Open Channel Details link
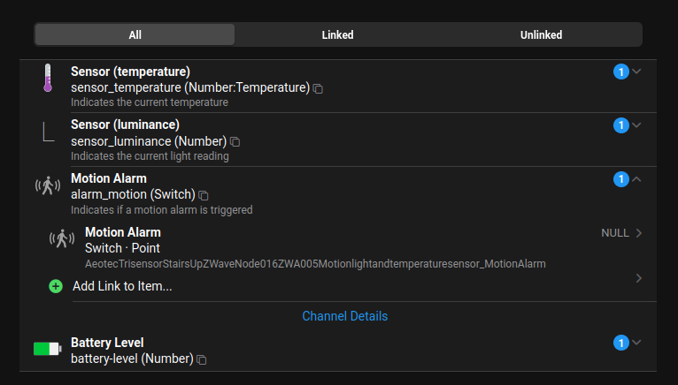678x385 pixels. pos(344,316)
